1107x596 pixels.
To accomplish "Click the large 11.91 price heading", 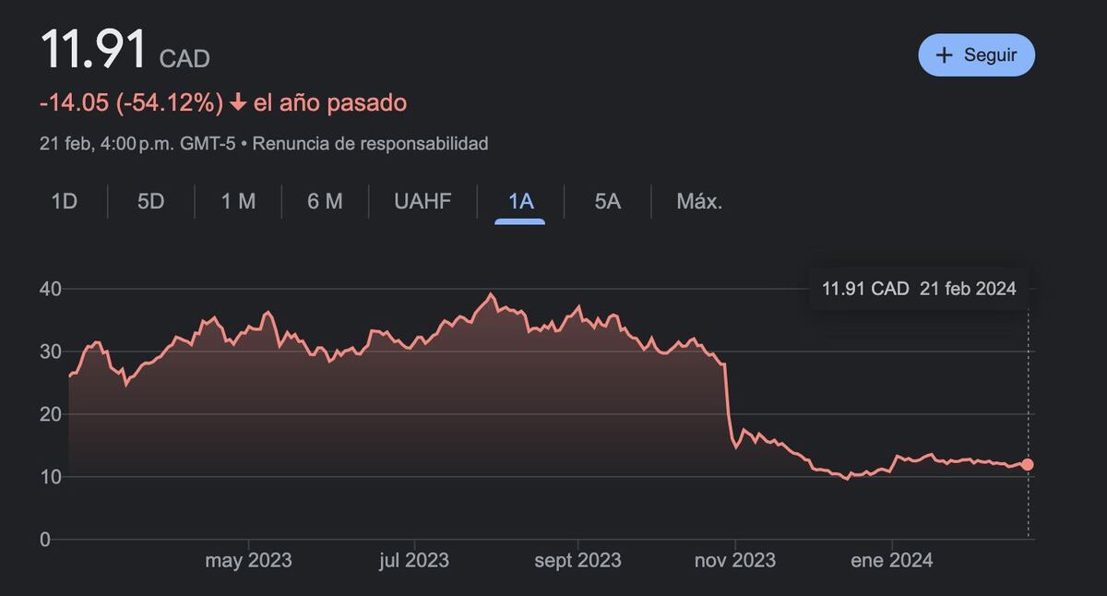I will 93,50.
